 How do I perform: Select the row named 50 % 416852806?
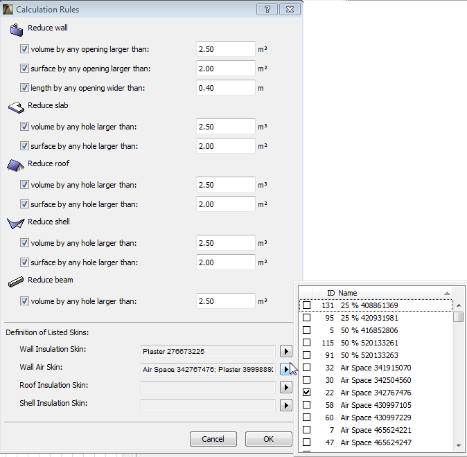(x=376, y=330)
